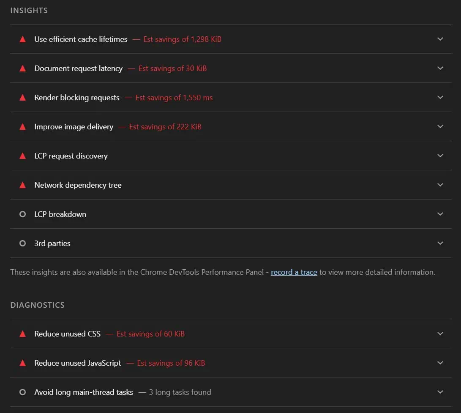
Task: Expand Use efficient cache lifetimes chevron
Action: pyautogui.click(x=440, y=39)
